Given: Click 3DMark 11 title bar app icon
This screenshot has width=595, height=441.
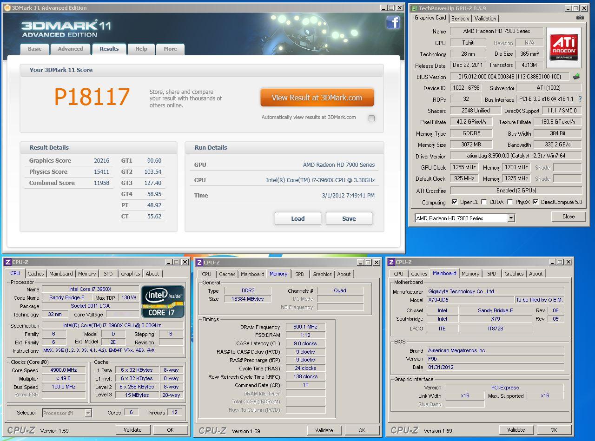Looking at the screenshot, I should (x=7, y=8).
